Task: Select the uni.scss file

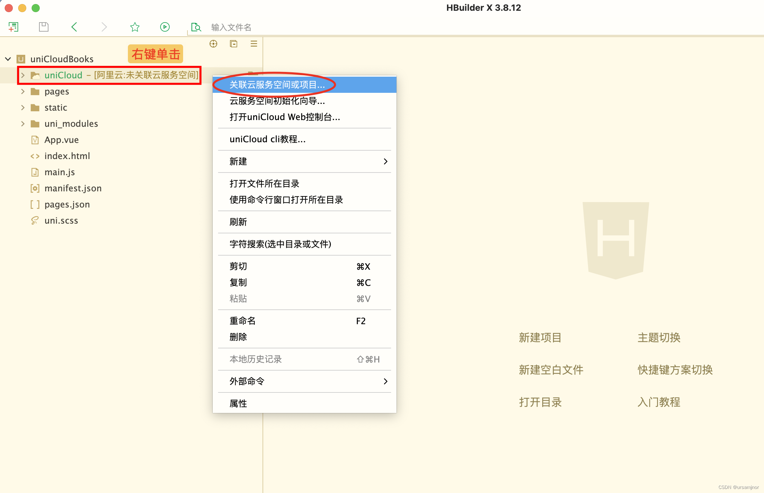Action: tap(61, 221)
